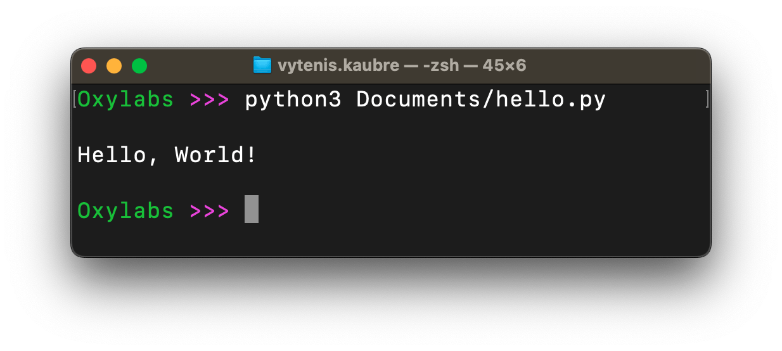This screenshot has width=782, height=351.
Task: Click the 45×6 size label in title
Action: 504,65
